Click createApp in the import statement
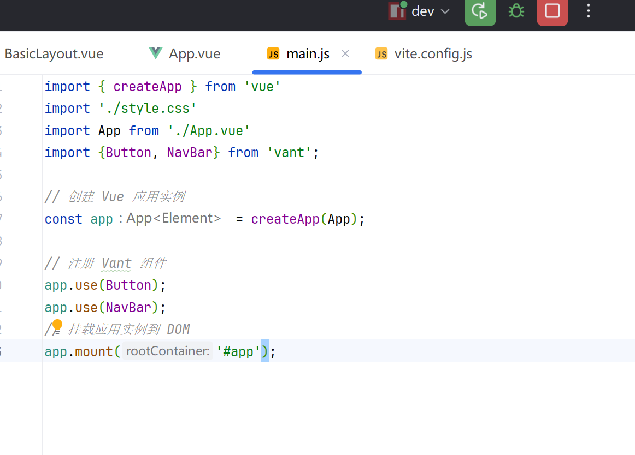635x455 pixels. click(x=148, y=87)
